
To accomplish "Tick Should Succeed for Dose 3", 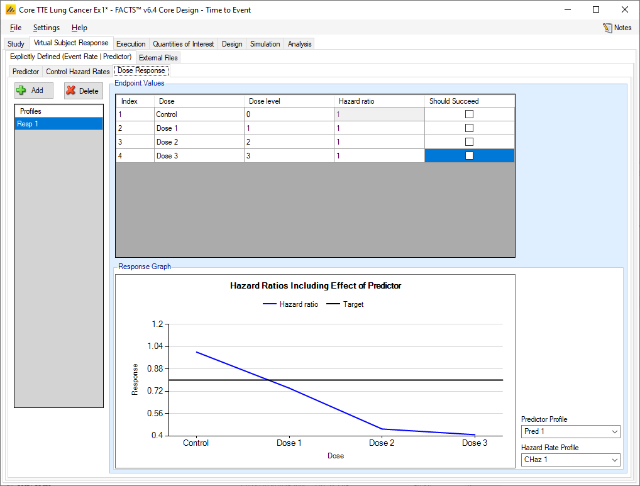I will pos(469,156).
